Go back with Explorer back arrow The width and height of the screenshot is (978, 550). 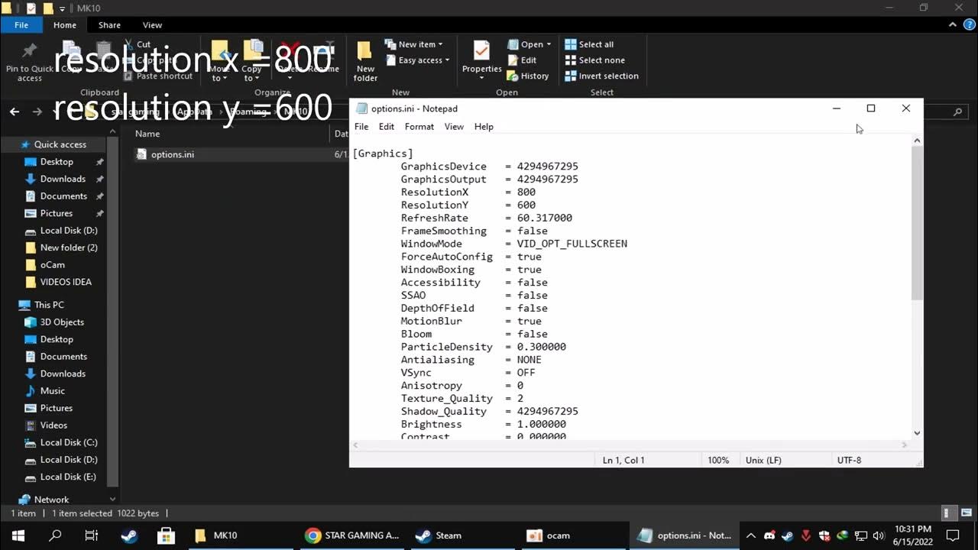15,112
